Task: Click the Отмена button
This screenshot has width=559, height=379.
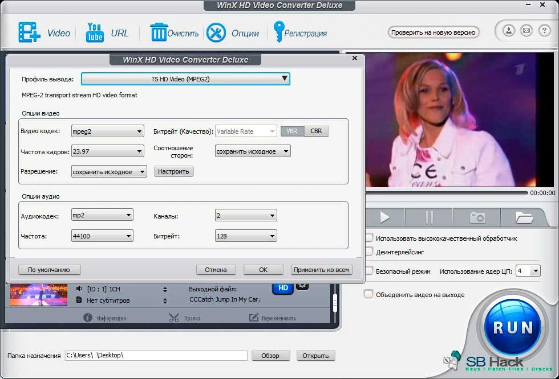Action: click(x=216, y=270)
